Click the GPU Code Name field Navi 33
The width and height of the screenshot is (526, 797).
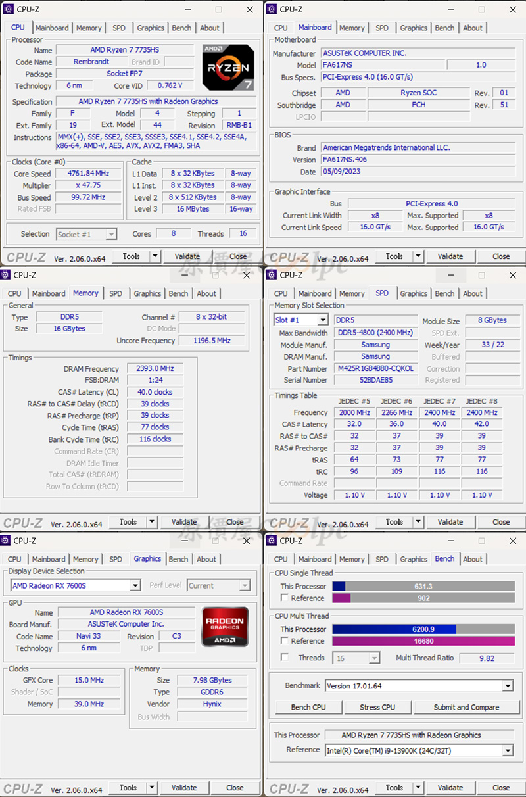[89, 637]
